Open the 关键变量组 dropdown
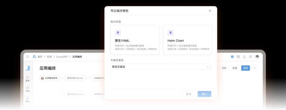Viewport: 286px width, 110px height. [x=161, y=67]
